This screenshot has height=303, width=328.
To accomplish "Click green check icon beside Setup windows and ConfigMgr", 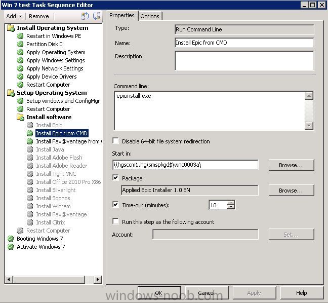I will coord(20,101).
